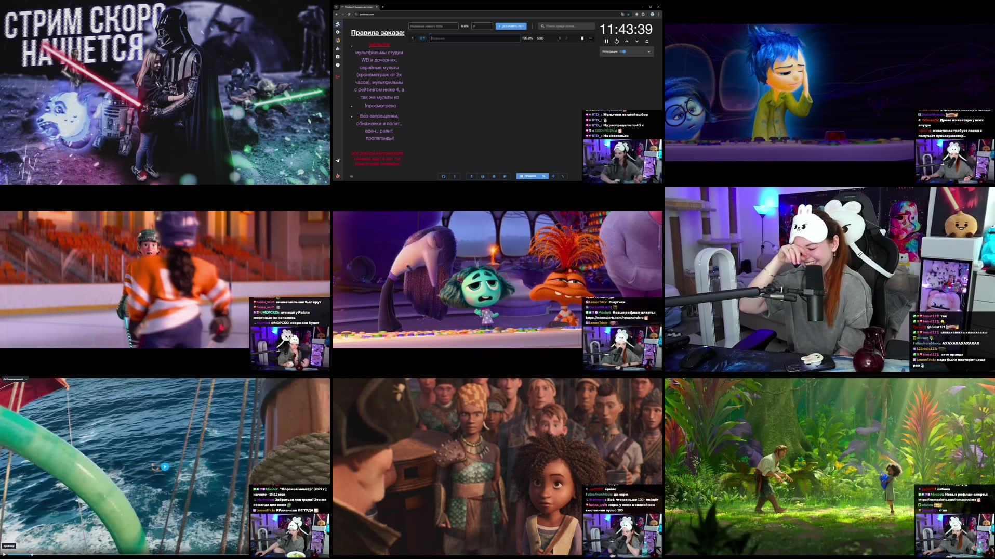Viewport: 995px width, 559px height.
Task: Open three-dot menu of lot 1
Action: (591, 38)
